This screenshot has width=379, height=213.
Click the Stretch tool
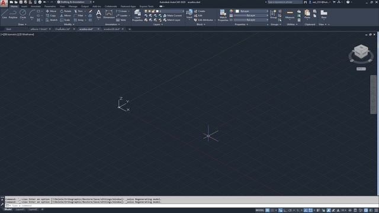[x=52, y=20]
